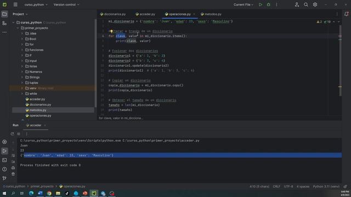The height and width of the screenshot is (197, 351).
Task: Open the Git version control tool window icon
Action: [x=4, y=178]
